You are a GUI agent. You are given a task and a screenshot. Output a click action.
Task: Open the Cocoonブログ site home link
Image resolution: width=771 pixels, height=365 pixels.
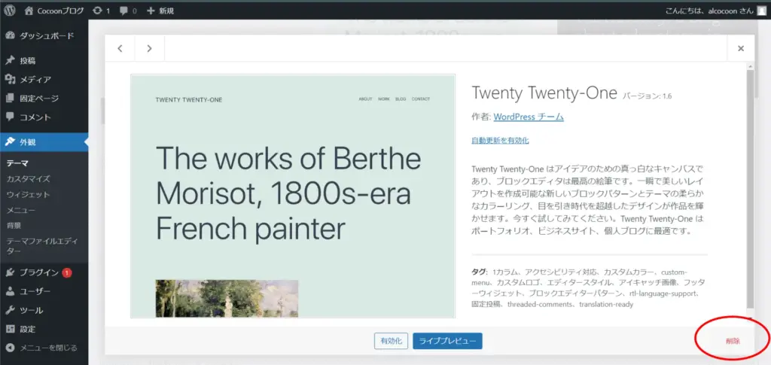point(54,11)
